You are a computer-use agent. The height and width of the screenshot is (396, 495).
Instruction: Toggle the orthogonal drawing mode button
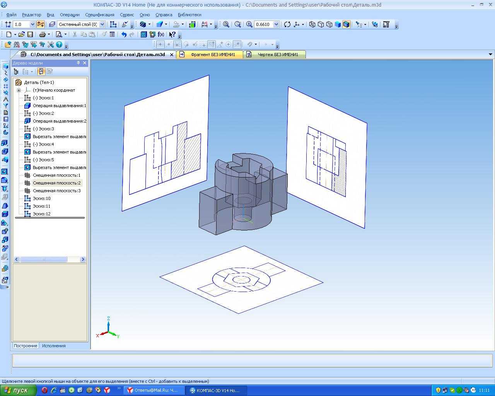pyautogui.click(x=41, y=24)
